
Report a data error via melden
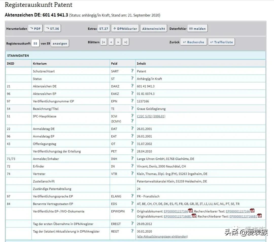[x=197, y=28]
